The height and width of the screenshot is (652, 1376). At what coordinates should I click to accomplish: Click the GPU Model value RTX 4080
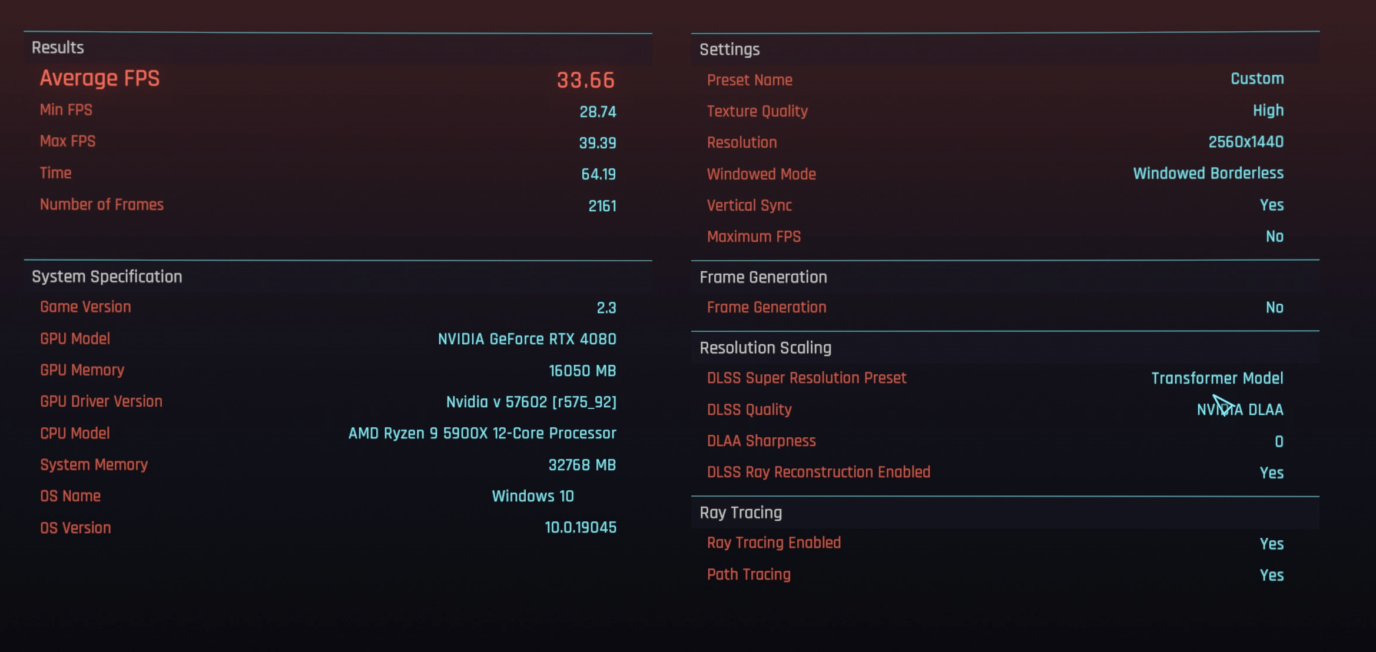[526, 339]
